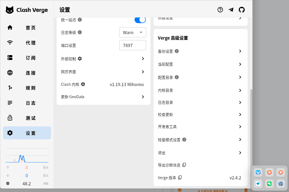Open the 测试 sidebar page

tap(27, 118)
